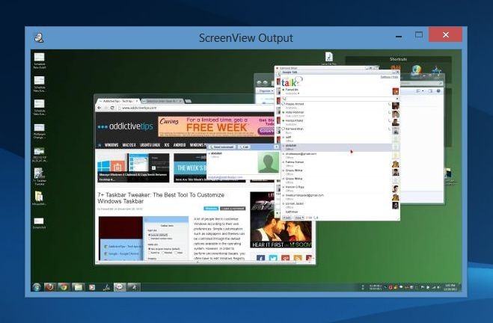The width and height of the screenshot is (493, 323).
Task: Open Chrome from the remote taskbar
Action: [x=64, y=287]
